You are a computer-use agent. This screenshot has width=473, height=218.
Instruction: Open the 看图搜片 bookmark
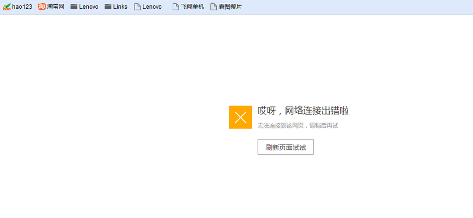[226, 7]
